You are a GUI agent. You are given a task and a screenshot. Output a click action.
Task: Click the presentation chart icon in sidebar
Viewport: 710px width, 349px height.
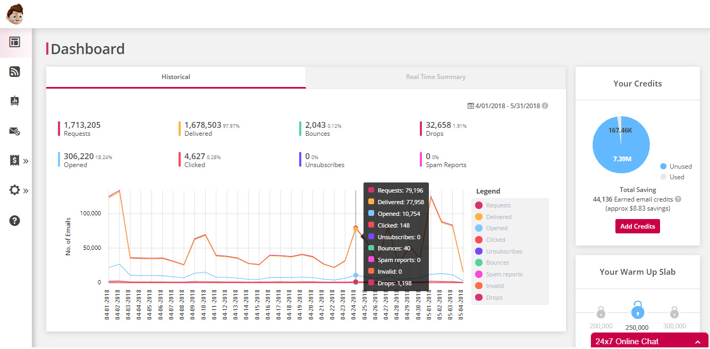15,101
